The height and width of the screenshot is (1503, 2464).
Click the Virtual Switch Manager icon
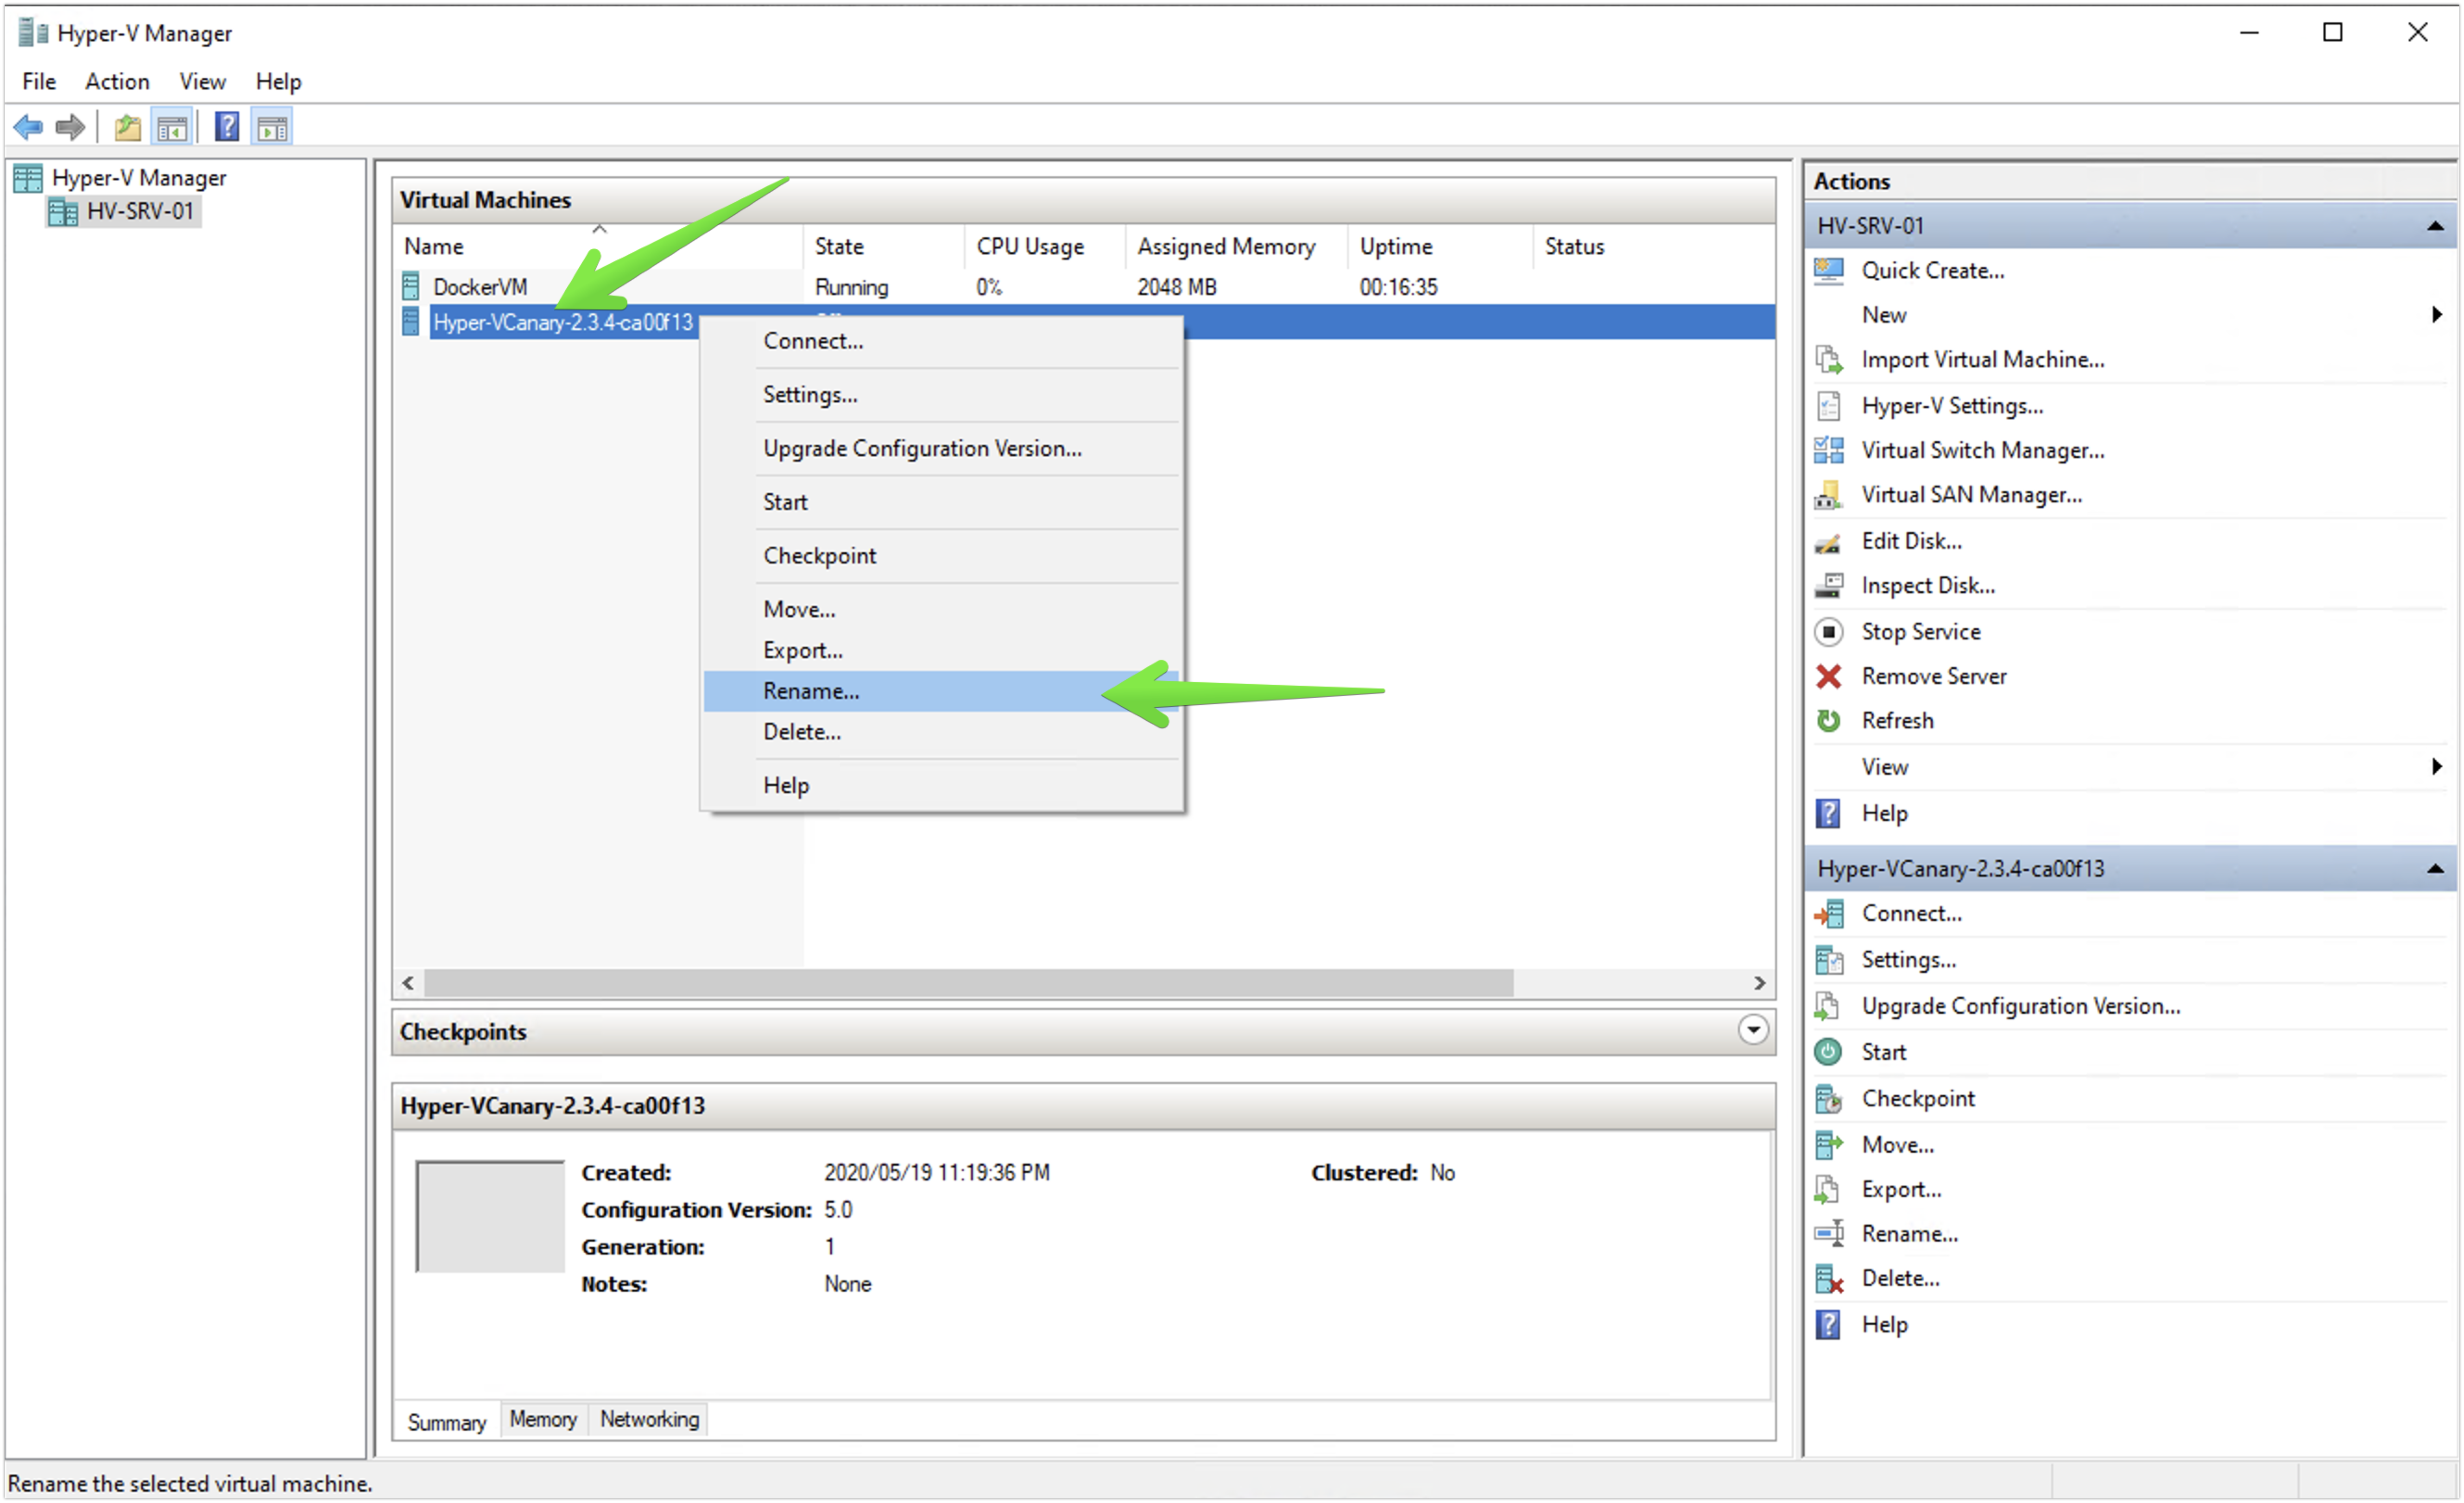[x=1829, y=451]
